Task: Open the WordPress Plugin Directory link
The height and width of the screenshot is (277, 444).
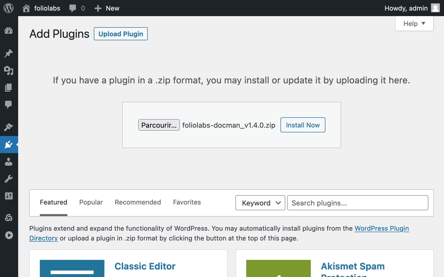Action: pos(382,228)
